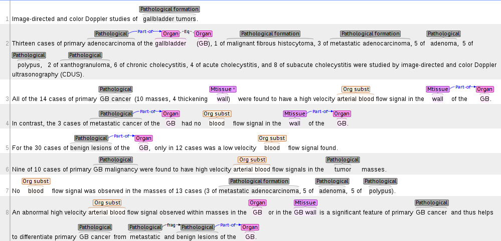Click the Part-of relation label in sentence 8

[x=228, y=225]
